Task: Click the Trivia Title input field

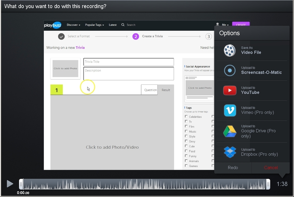Action: (x=129, y=62)
